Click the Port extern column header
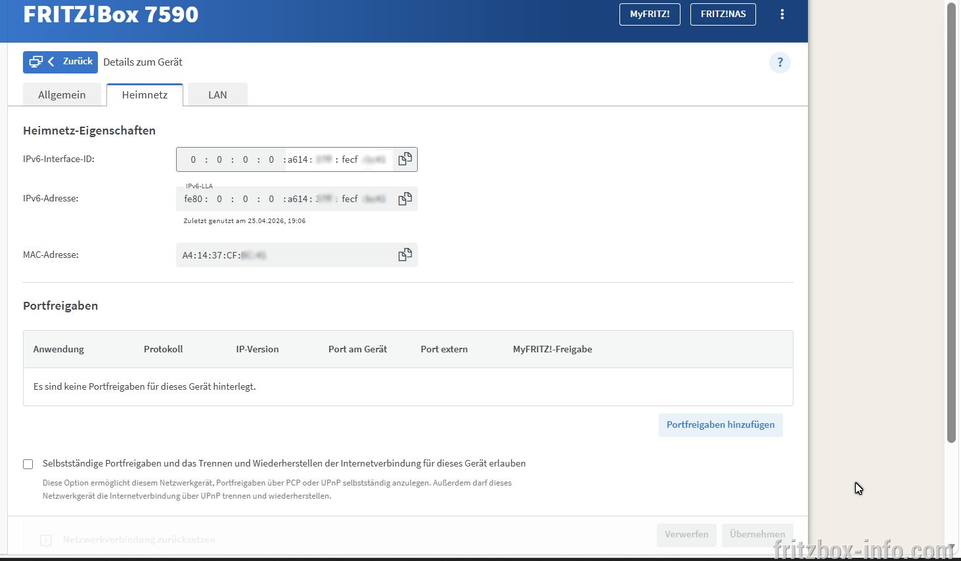 tap(444, 349)
